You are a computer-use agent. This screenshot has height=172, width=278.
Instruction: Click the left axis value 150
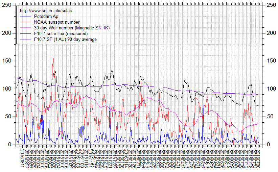6,61
